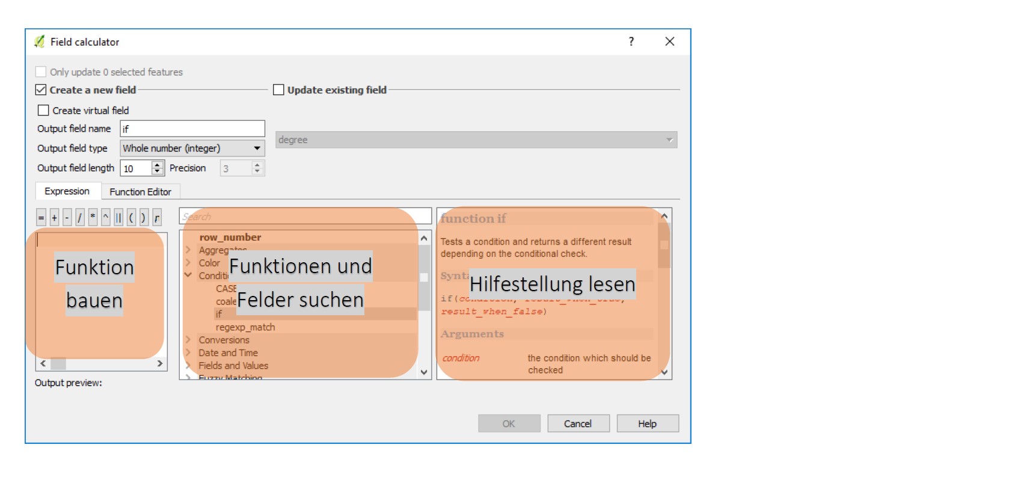Click the Help button
The image size is (1021, 480).
pos(647,424)
